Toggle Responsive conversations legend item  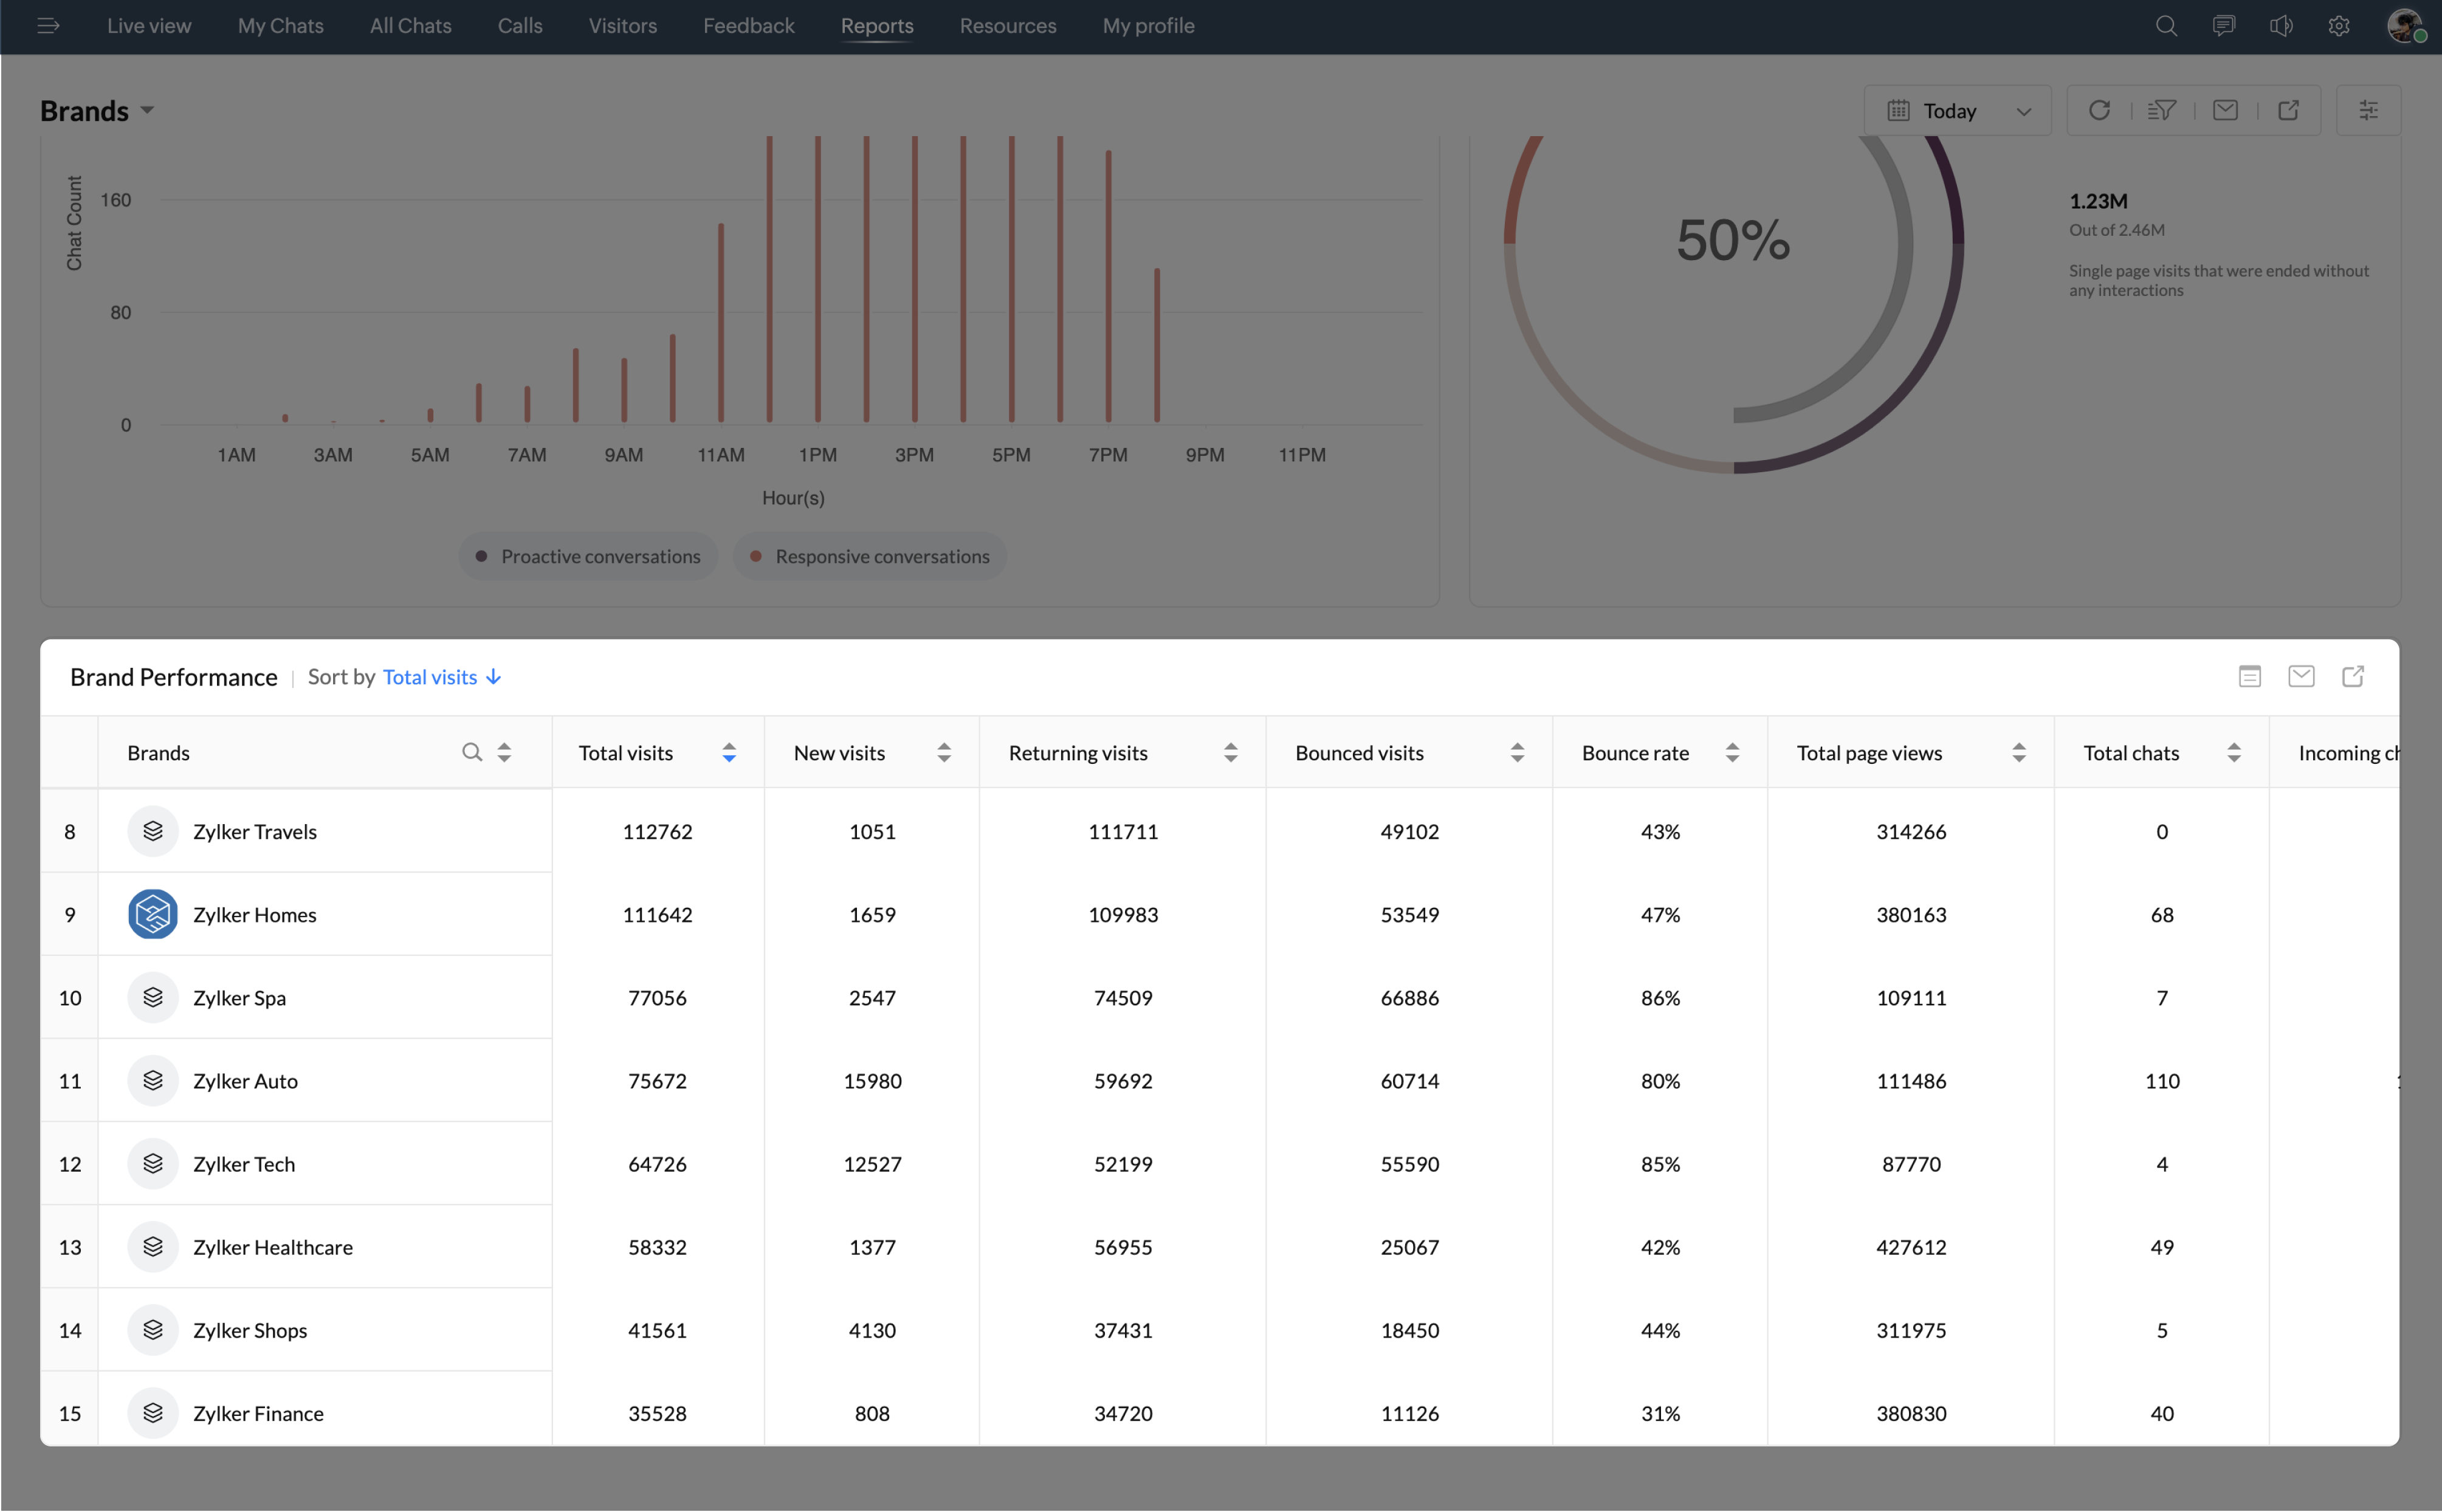(x=870, y=556)
